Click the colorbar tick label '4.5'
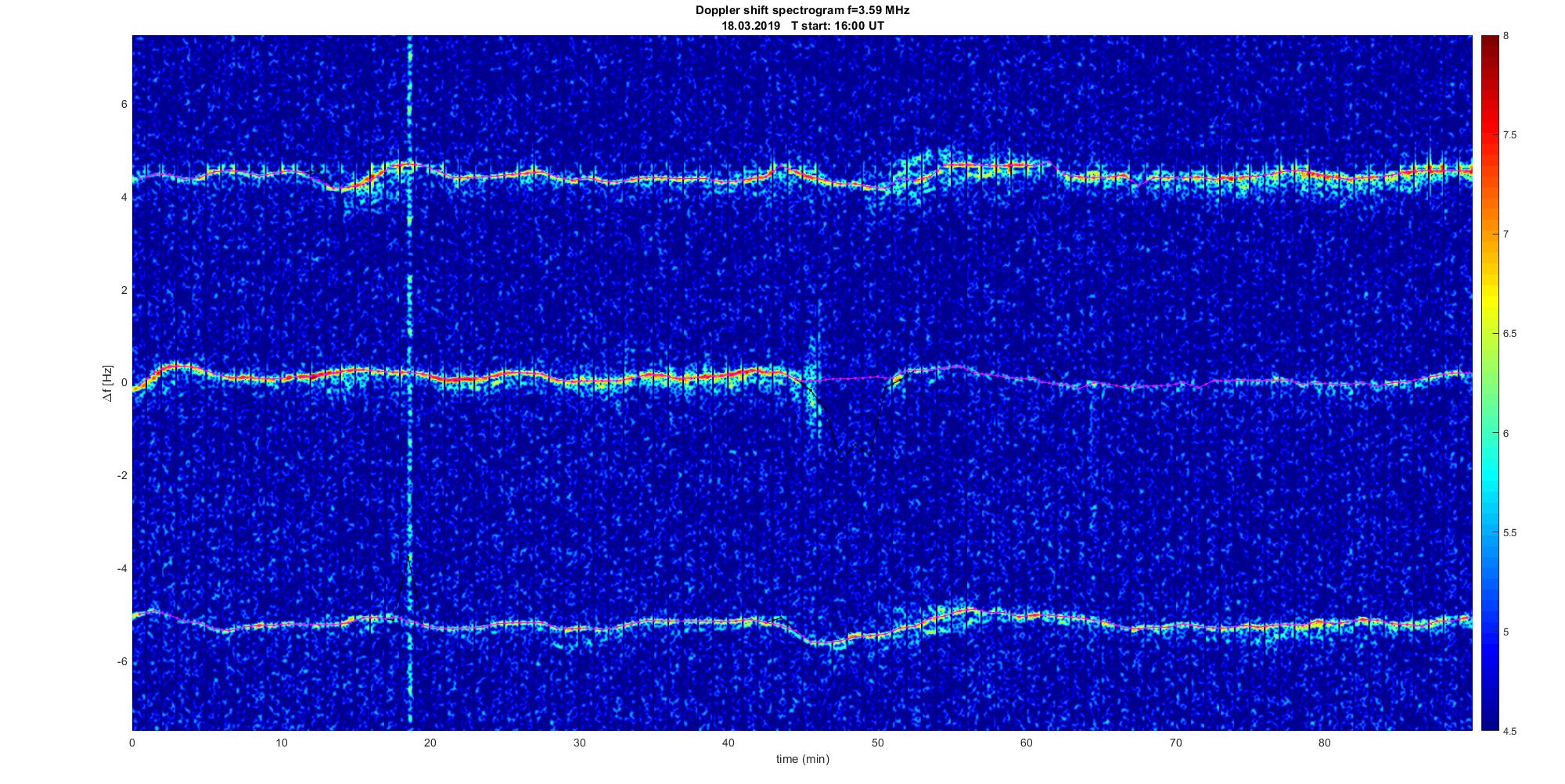Image resolution: width=1565 pixels, height=784 pixels. [1509, 731]
